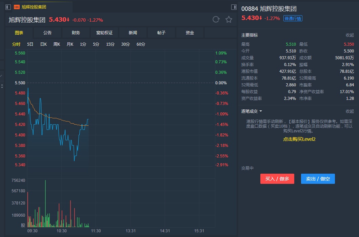This screenshot has width=359, height=237.
Task: Choose the 15分 chart interval
Action: coord(110,44)
